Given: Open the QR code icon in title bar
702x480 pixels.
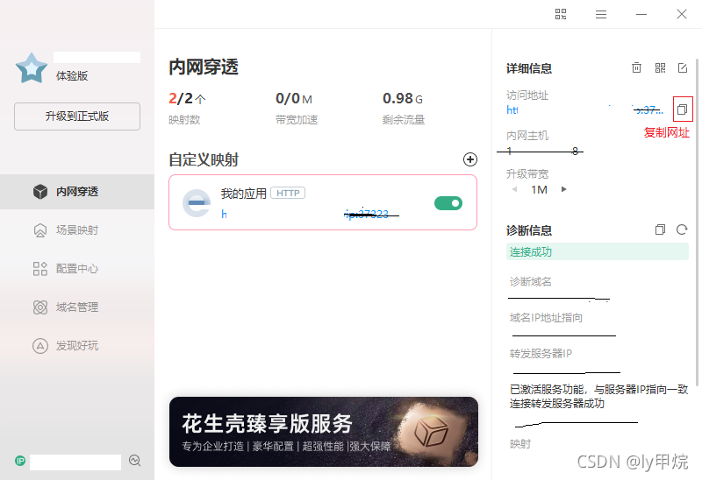Looking at the screenshot, I should (561, 14).
